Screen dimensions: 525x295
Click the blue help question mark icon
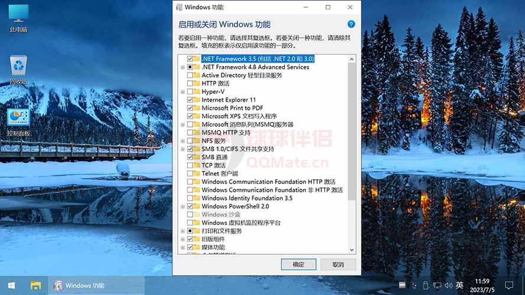[x=351, y=24]
